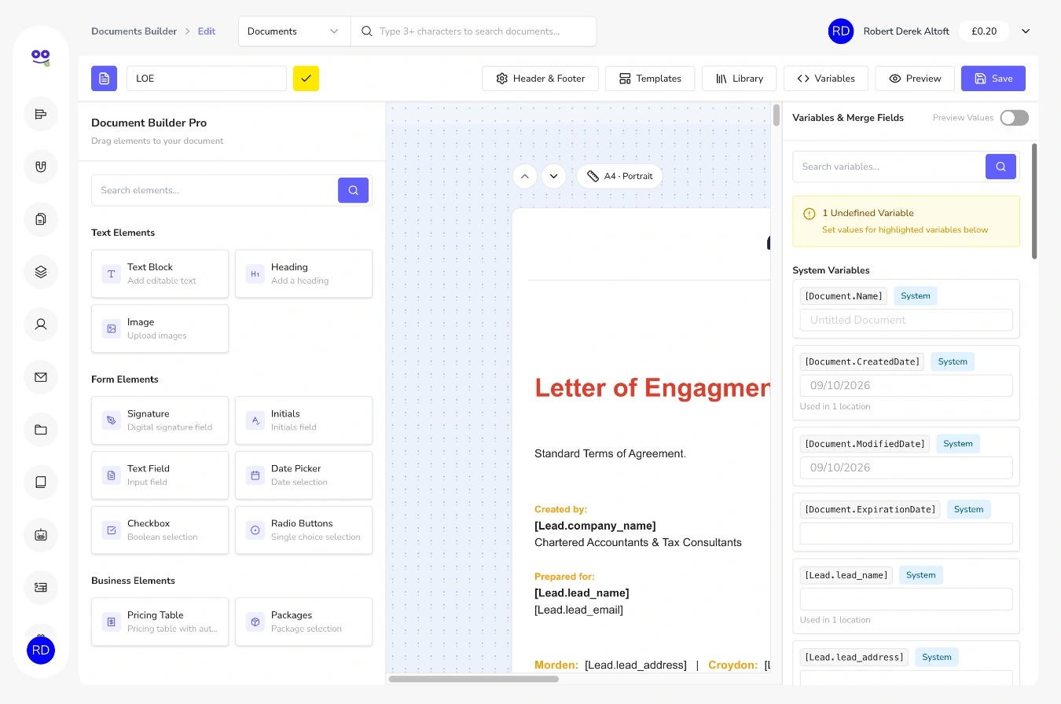Select the Pricing Table element
The width and height of the screenshot is (1061, 704).
[160, 622]
